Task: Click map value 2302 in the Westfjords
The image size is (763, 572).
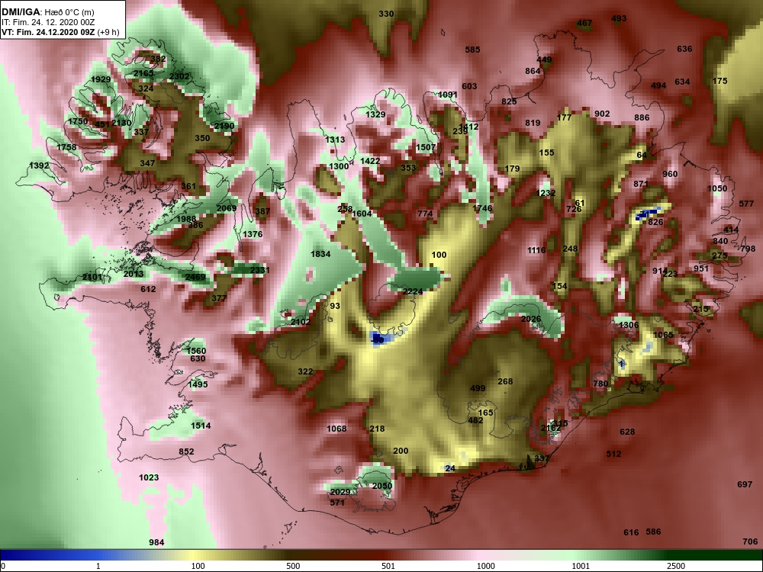Action: point(179,76)
